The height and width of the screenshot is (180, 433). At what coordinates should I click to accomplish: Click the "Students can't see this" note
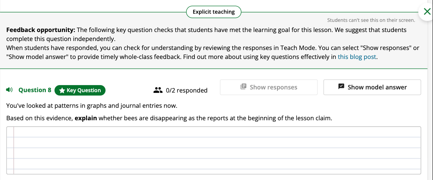[x=371, y=20]
